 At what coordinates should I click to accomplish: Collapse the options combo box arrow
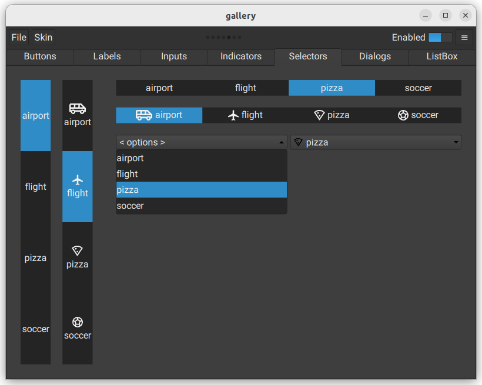[x=282, y=142]
